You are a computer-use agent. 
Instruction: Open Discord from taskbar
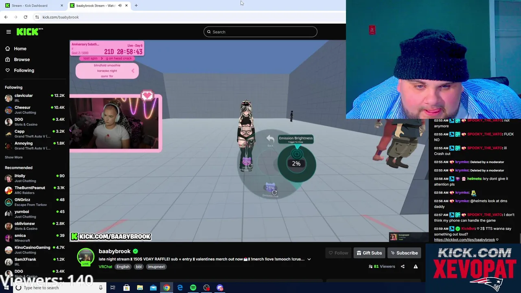click(220, 288)
